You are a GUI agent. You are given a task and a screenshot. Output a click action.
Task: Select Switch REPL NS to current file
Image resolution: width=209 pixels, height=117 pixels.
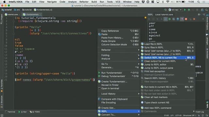pos(168,58)
